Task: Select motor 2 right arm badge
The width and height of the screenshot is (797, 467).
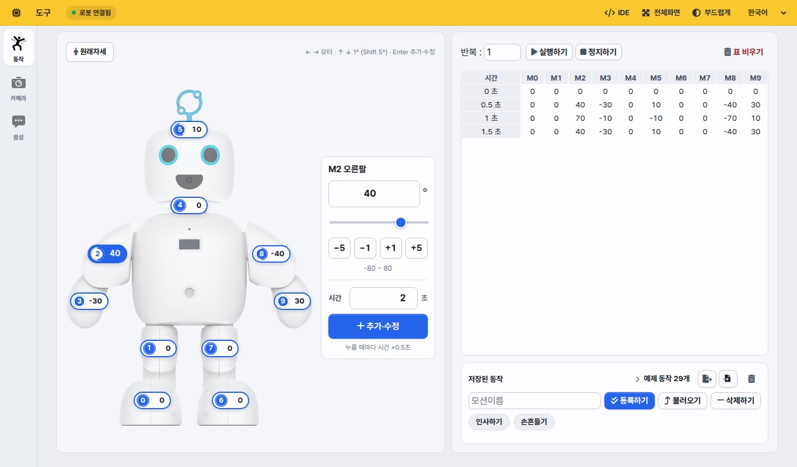Action: [x=107, y=253]
